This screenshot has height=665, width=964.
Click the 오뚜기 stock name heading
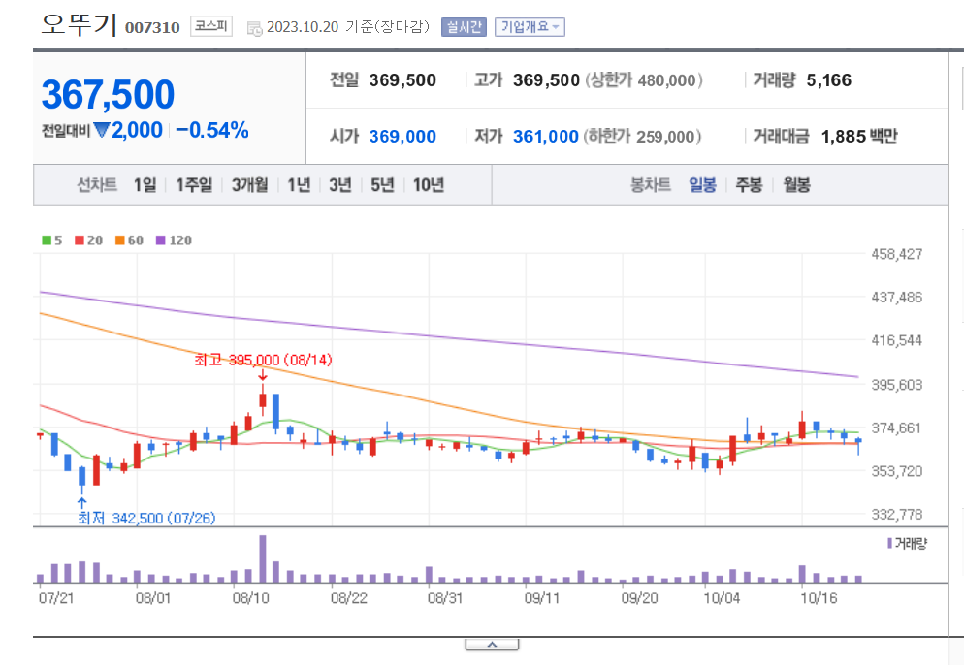(79, 24)
